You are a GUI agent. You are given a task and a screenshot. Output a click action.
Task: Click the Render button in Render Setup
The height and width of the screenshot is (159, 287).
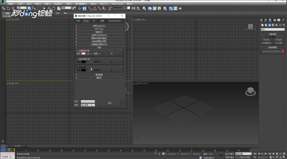point(110,103)
